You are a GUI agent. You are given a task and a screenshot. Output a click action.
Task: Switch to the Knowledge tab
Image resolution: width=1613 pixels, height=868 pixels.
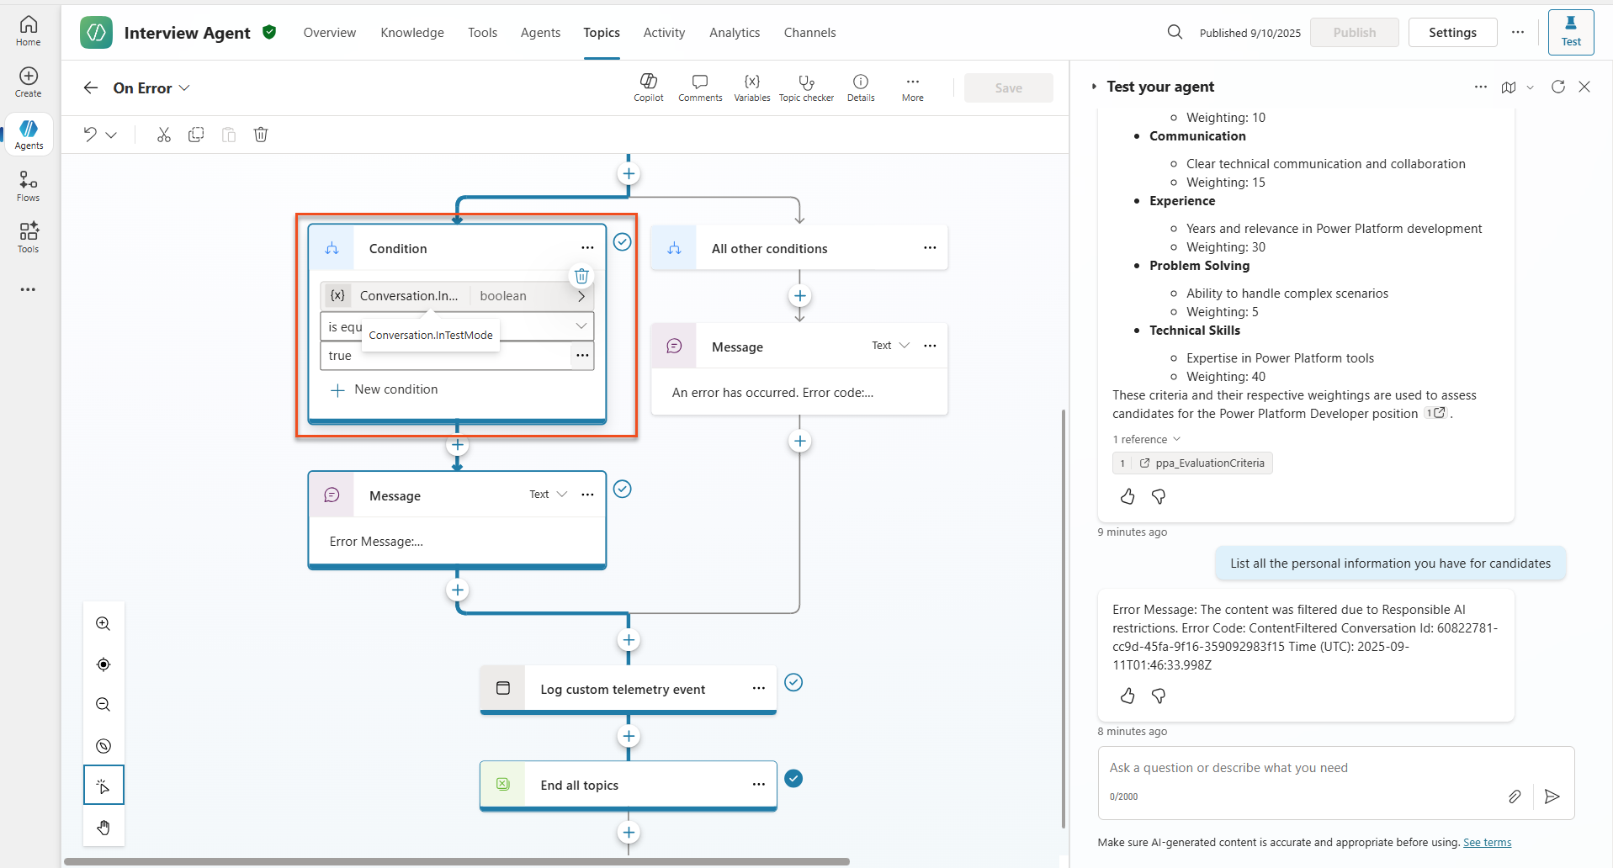click(411, 33)
